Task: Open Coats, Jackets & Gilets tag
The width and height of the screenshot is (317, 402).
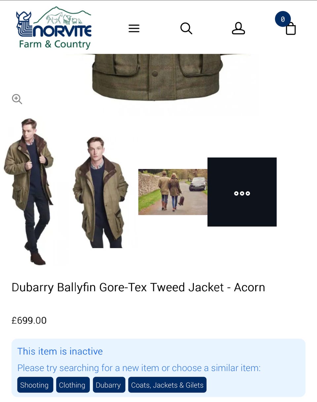Action: [x=167, y=385]
